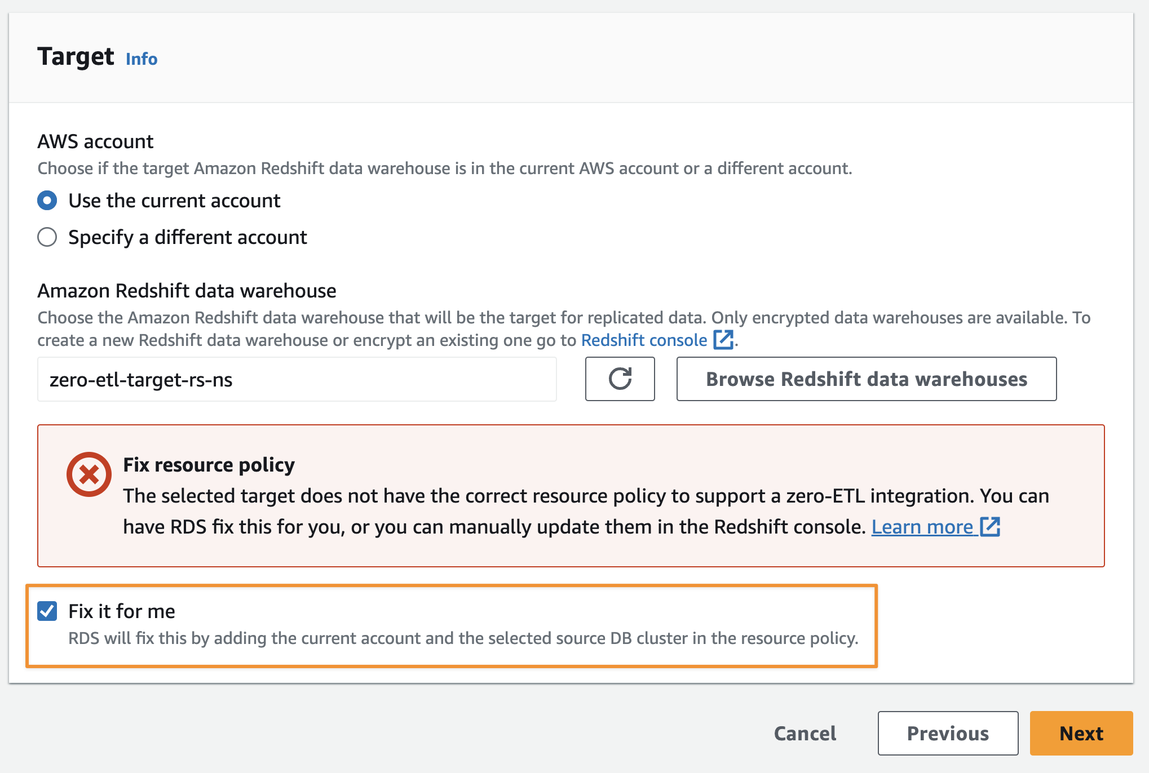Click the Target section heading
This screenshot has width=1149, height=773.
pos(76,56)
